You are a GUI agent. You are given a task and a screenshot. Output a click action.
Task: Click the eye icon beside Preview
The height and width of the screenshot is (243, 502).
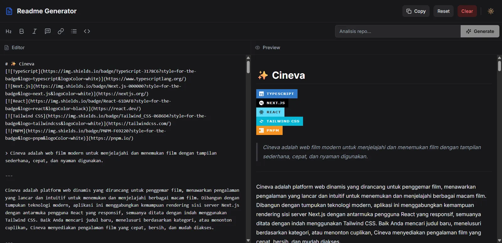(x=258, y=48)
